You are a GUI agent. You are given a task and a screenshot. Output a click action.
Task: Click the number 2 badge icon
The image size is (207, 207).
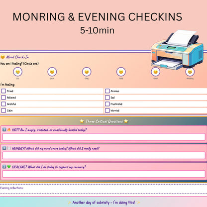click(x=4, y=148)
